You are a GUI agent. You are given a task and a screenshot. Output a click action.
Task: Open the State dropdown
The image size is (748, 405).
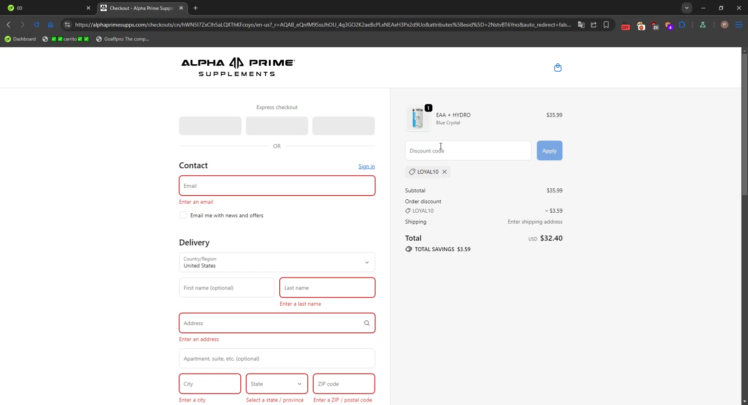tap(277, 384)
